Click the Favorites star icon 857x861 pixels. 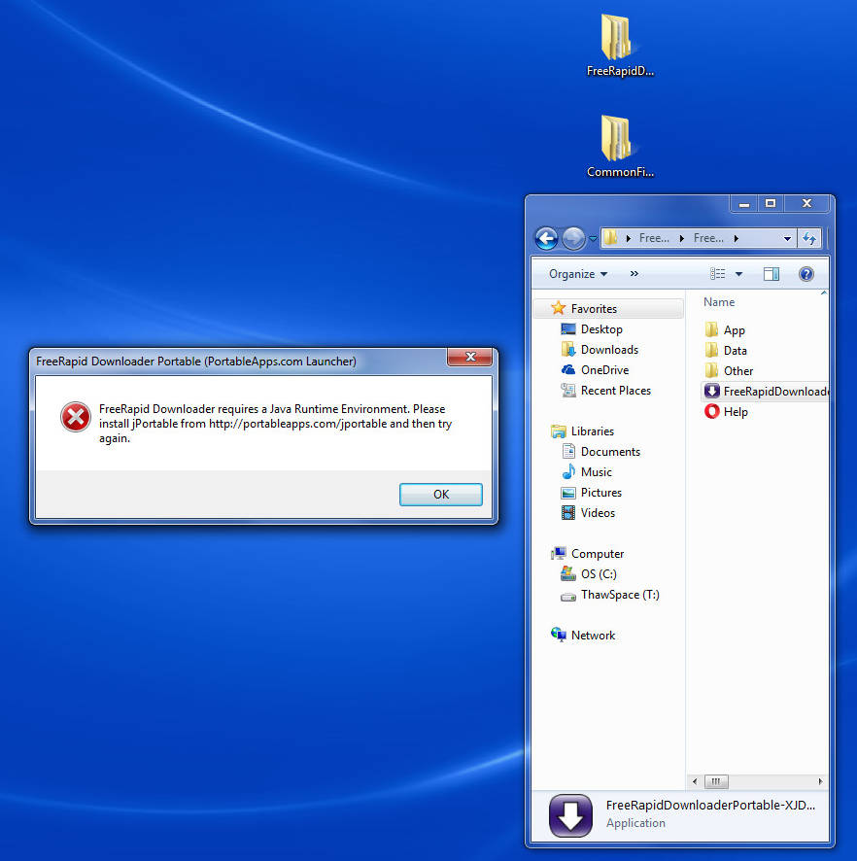pyautogui.click(x=559, y=308)
